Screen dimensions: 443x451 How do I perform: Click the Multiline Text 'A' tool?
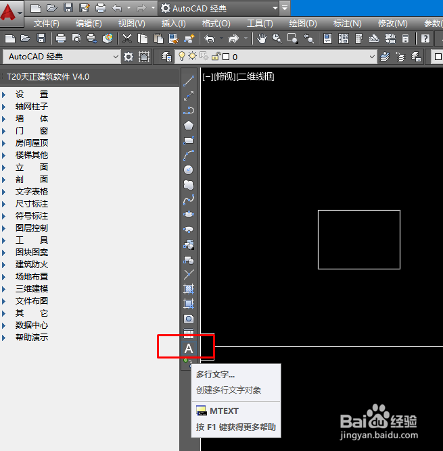click(189, 348)
